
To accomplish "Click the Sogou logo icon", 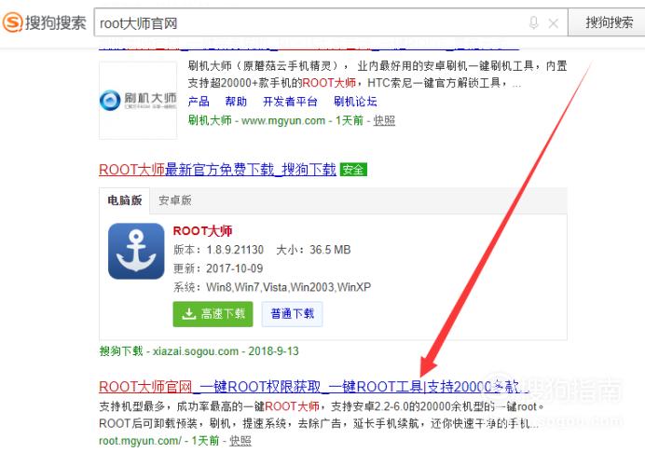I will [12, 22].
